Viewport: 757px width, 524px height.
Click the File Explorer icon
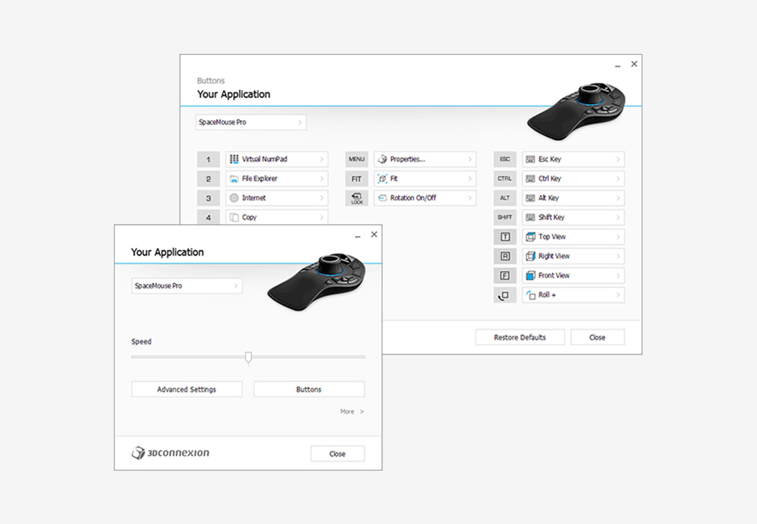pos(234,178)
